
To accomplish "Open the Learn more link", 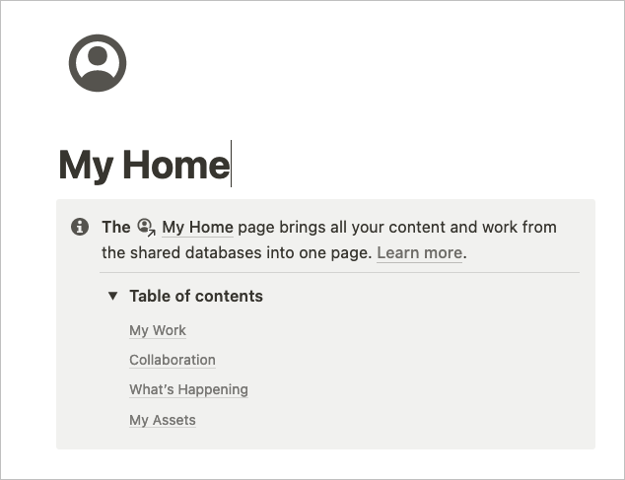I will point(419,252).
